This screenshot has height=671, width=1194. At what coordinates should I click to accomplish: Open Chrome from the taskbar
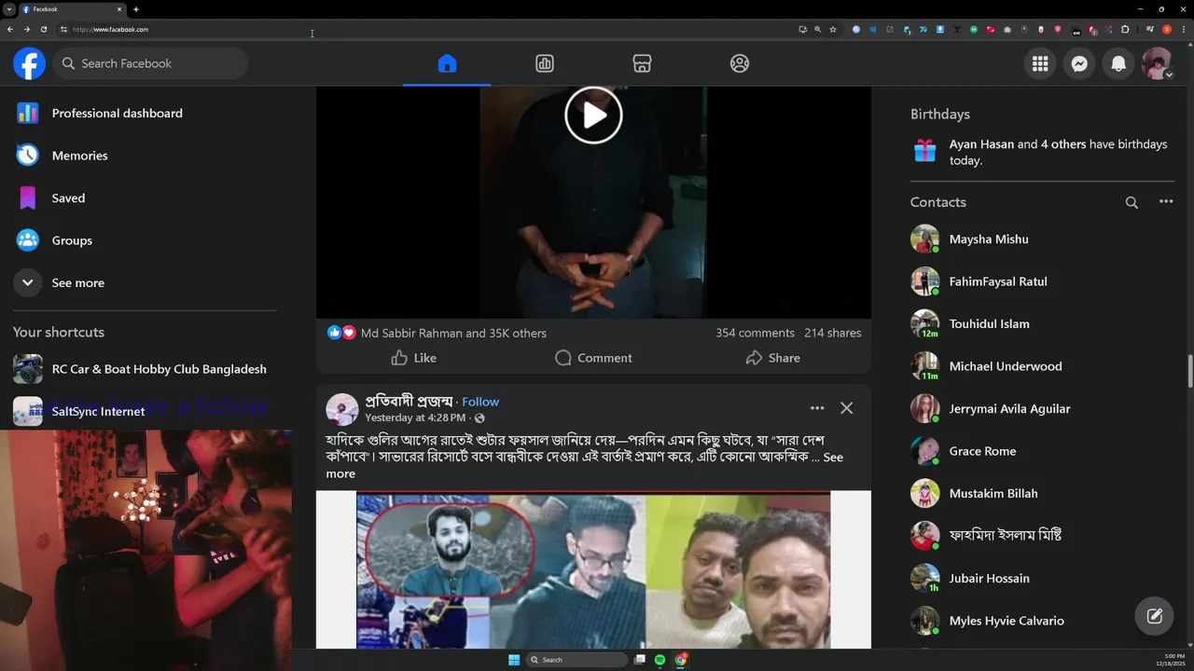681,660
